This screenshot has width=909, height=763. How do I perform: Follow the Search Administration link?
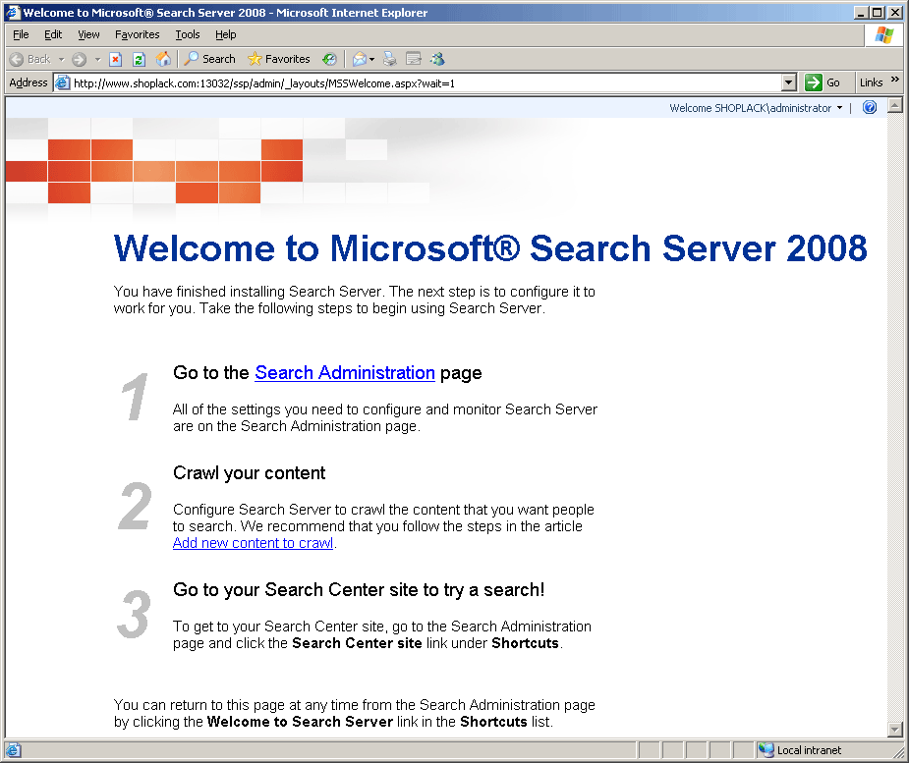point(345,372)
